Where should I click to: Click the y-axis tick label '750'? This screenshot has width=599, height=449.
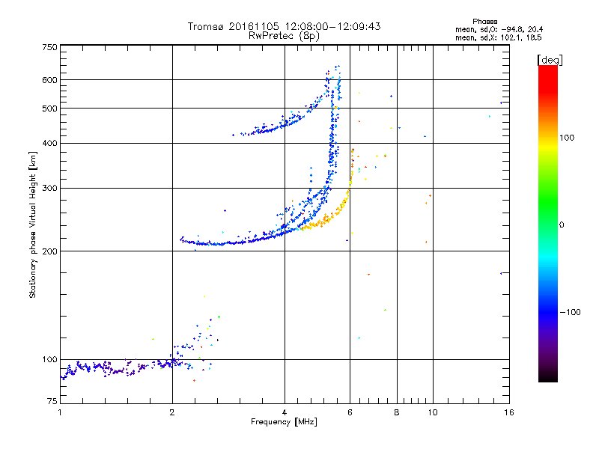49,47
